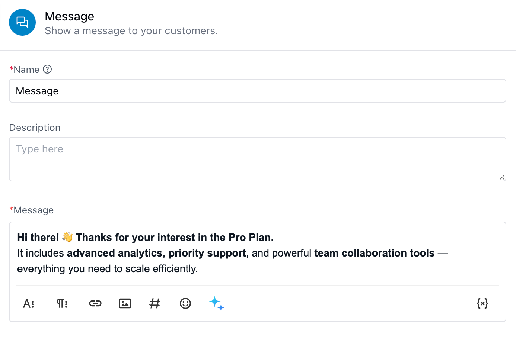
Task: Click the 'everything you need to scale' line
Action: pos(108,268)
